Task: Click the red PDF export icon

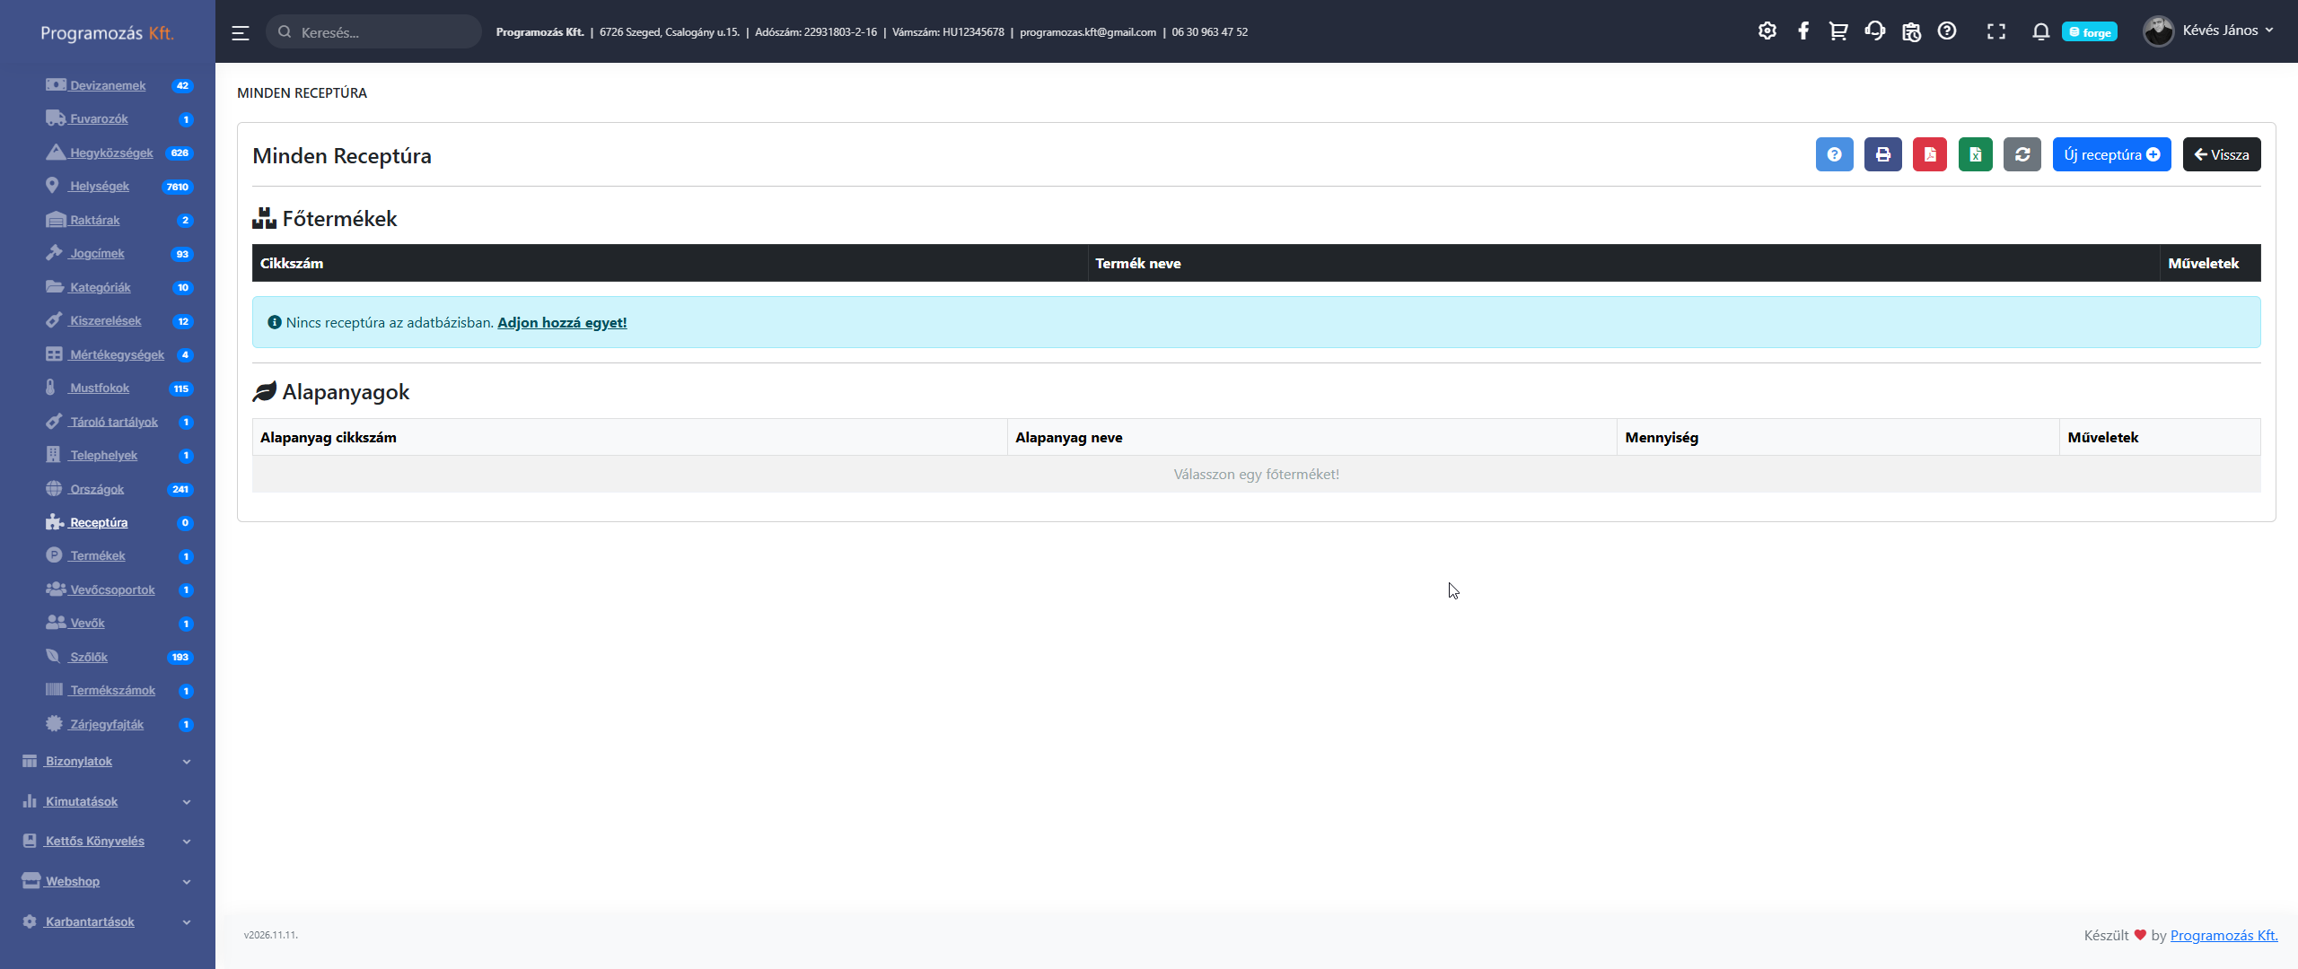Action: pos(1929,154)
